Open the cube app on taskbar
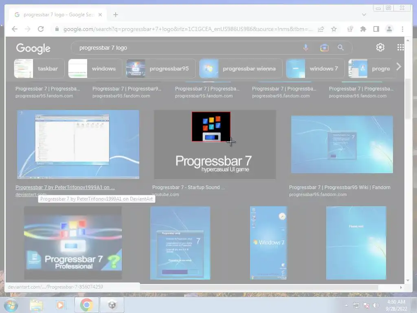Screen dimensions: 417x313 (112, 305)
